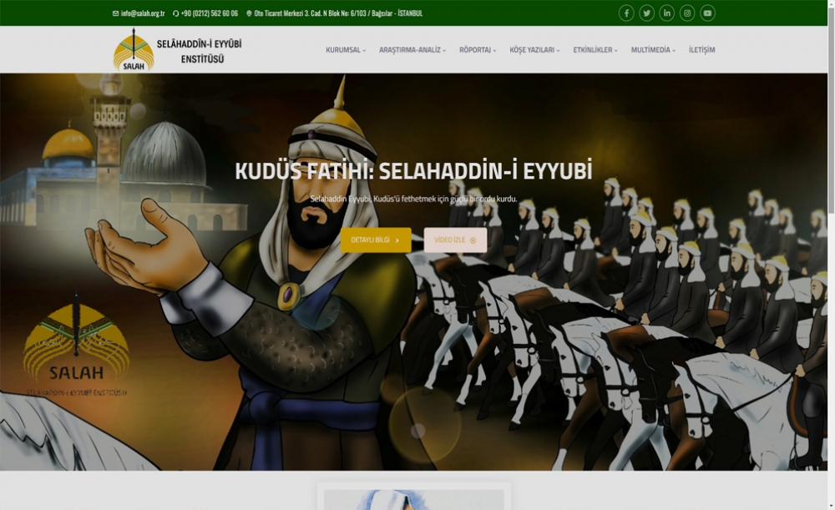The height and width of the screenshot is (510, 835).
Task: Expand the RÖPORTAJ dropdown menu
Action: tap(477, 50)
